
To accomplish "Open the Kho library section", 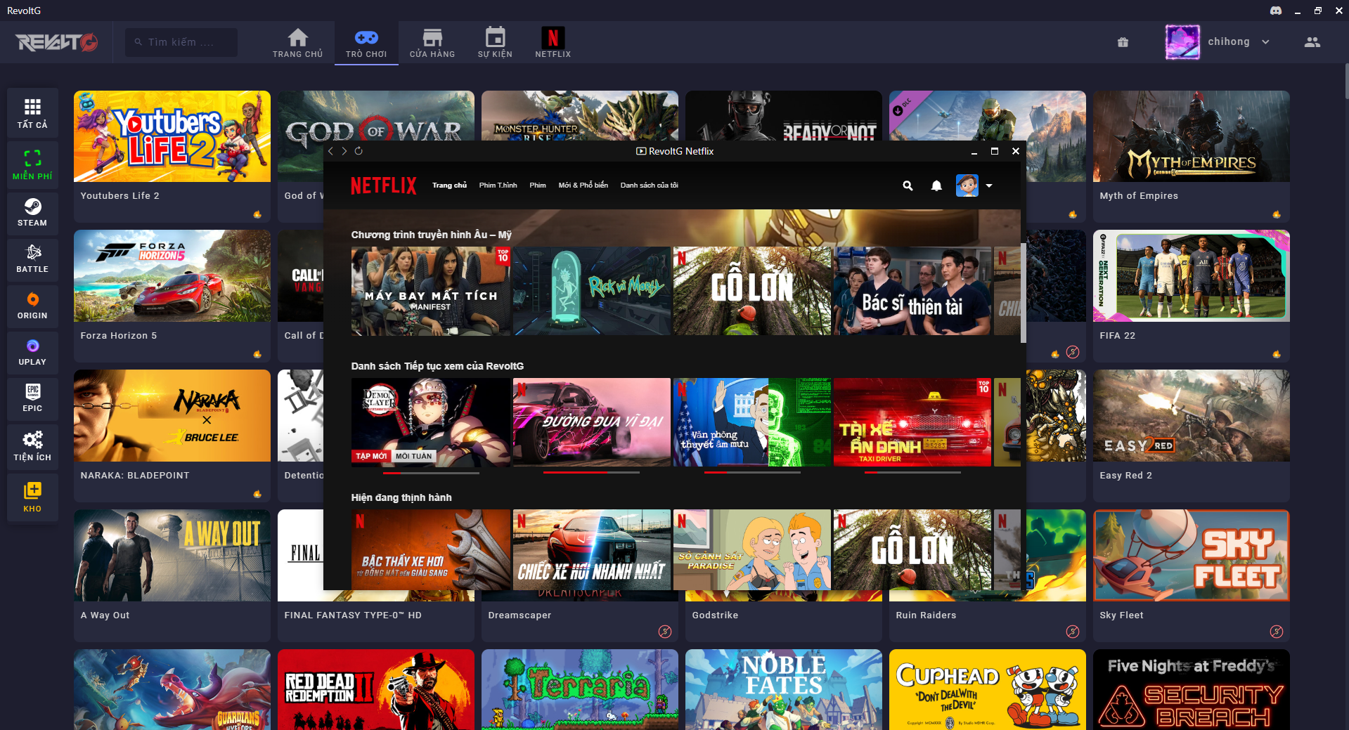I will tap(32, 497).
